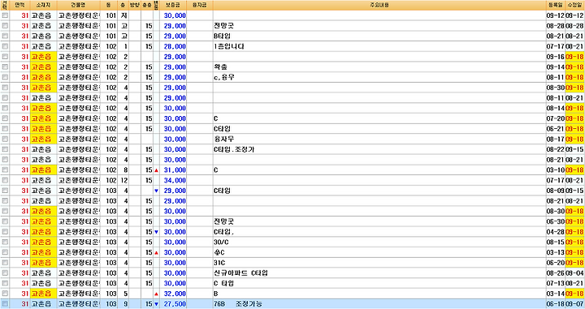The image size is (585, 309).
Task: Click the 34,000 deposit value
Action: pyautogui.click(x=175, y=180)
